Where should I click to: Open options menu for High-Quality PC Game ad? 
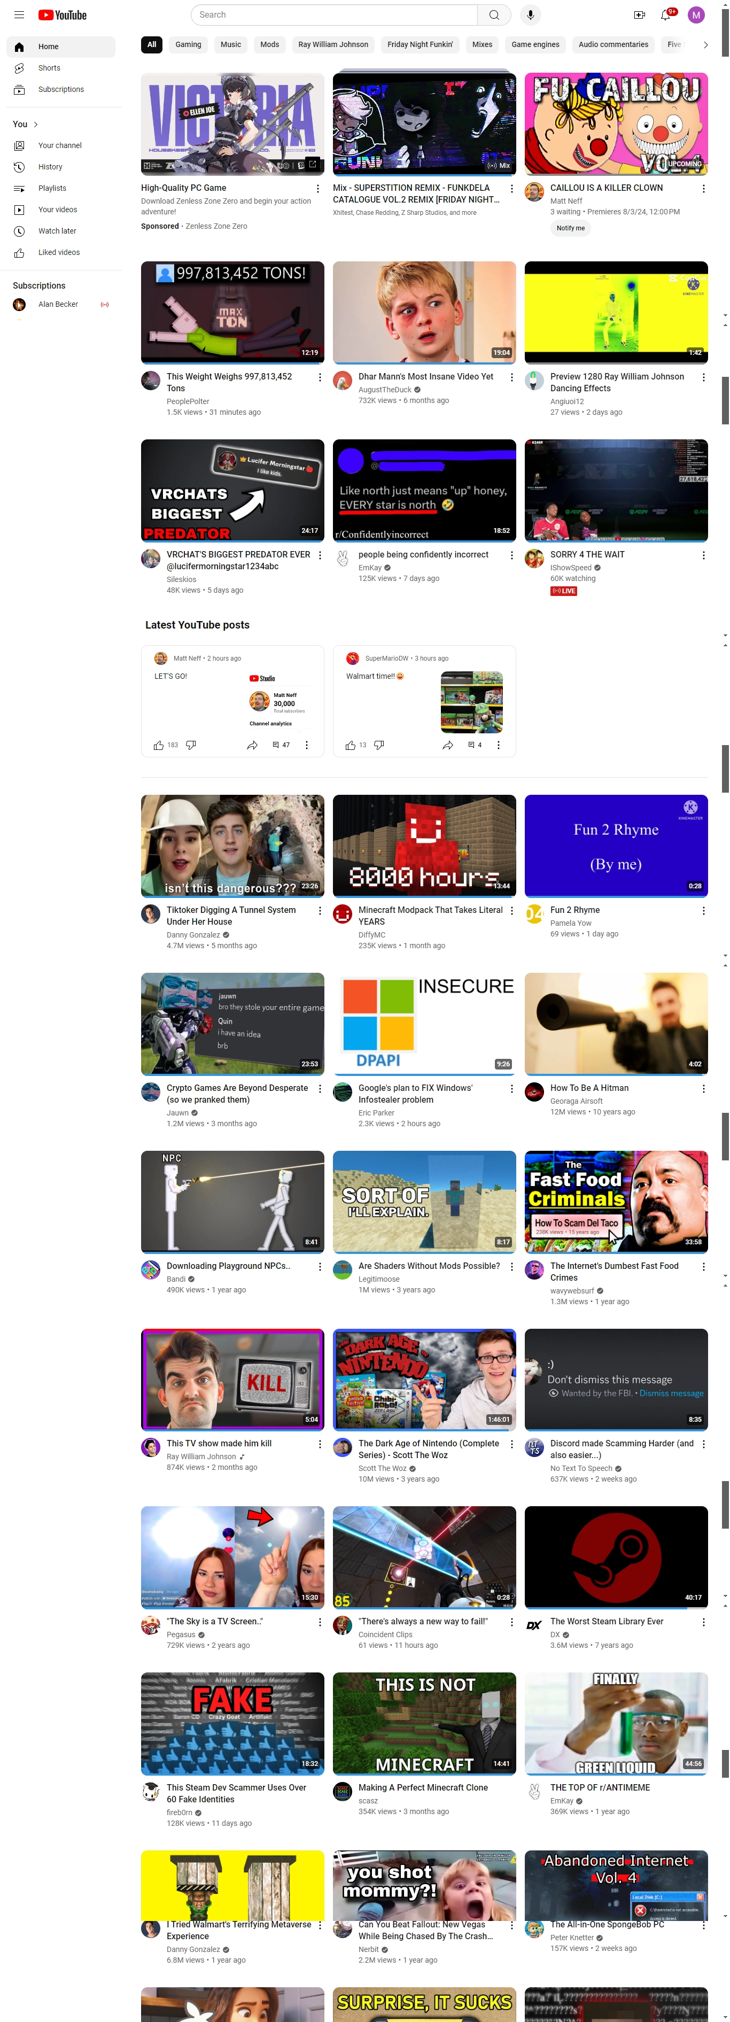(318, 188)
